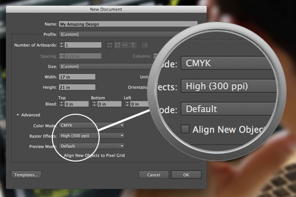The image size is (296, 197).
Task: Toggle Align New Objects to Pixel Grid checkbox
Action: click(61, 155)
